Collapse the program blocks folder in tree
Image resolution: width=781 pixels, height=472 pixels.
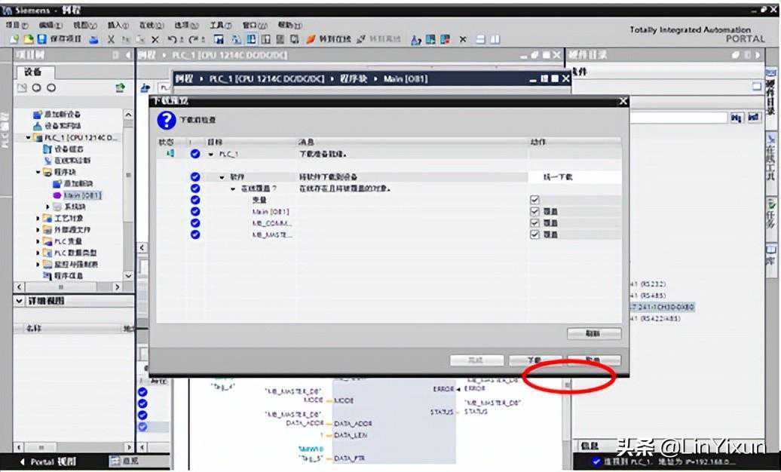point(38,172)
